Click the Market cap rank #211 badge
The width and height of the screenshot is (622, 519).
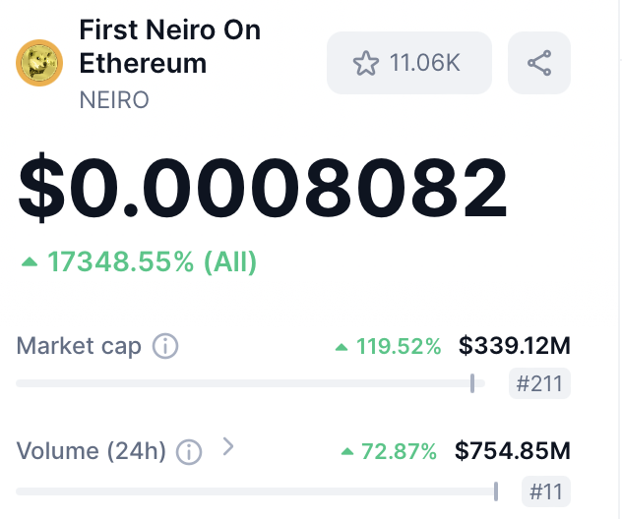coord(539,383)
